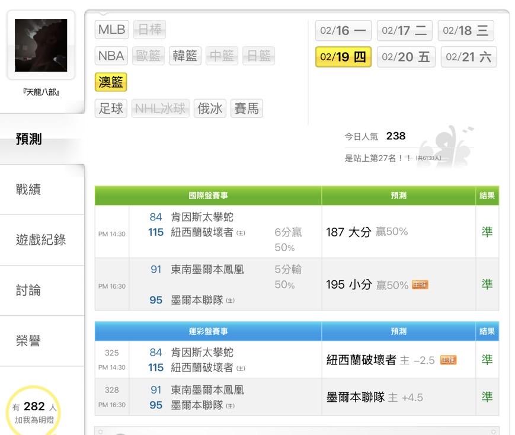This screenshot has width=515, height=435.
Task: Click 墨爾本聯隊 主 +4.5 prediction
Action: (375, 398)
